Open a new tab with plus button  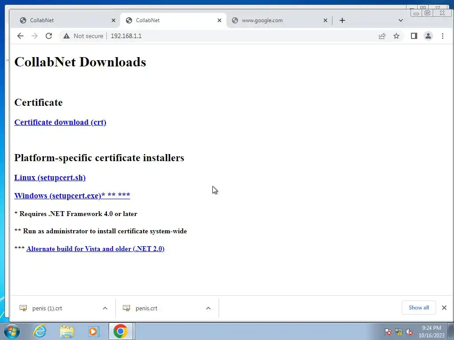(342, 20)
